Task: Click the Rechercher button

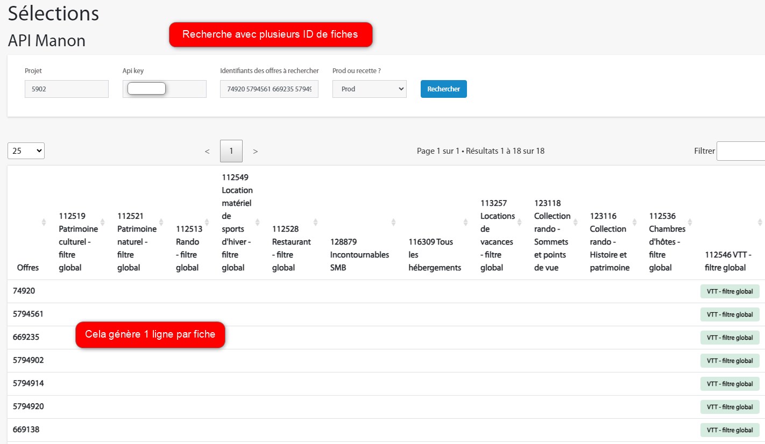Action: pyautogui.click(x=444, y=89)
